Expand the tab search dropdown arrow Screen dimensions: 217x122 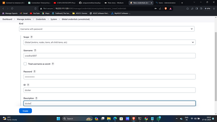(194, 2)
